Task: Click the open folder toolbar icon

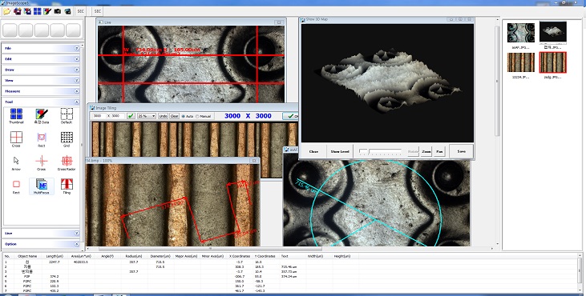Action: point(6,11)
